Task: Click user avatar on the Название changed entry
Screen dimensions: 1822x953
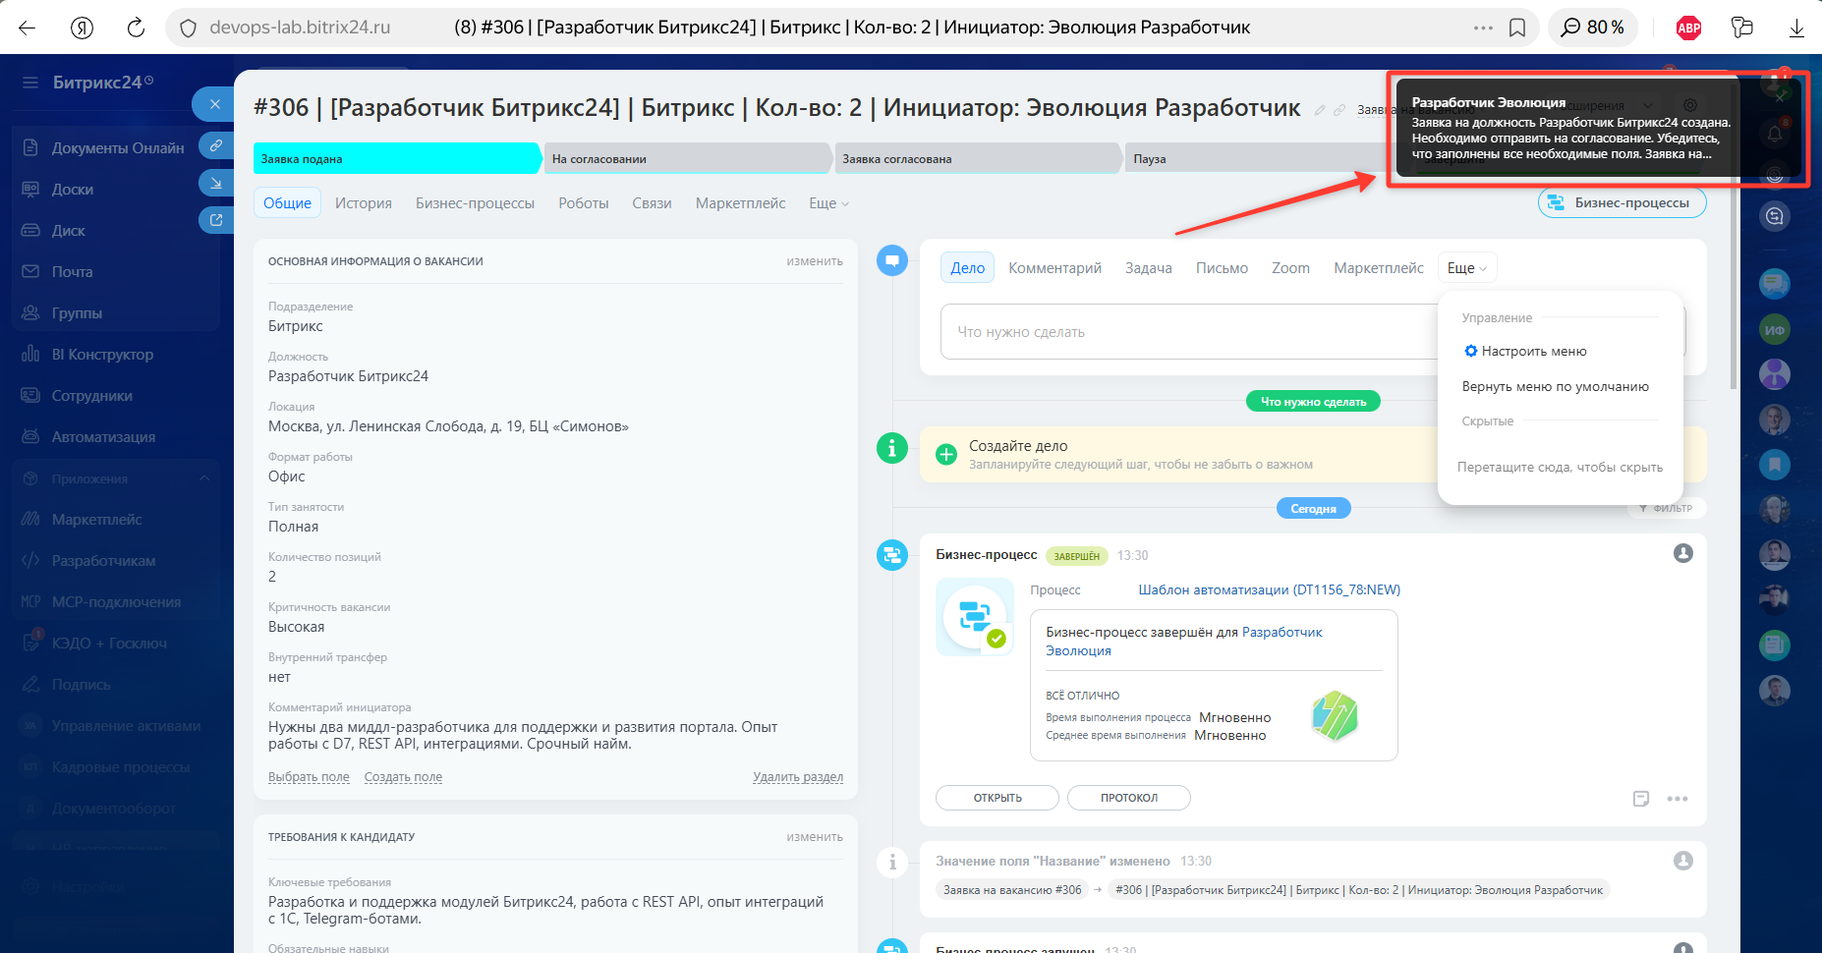Action: (1683, 861)
